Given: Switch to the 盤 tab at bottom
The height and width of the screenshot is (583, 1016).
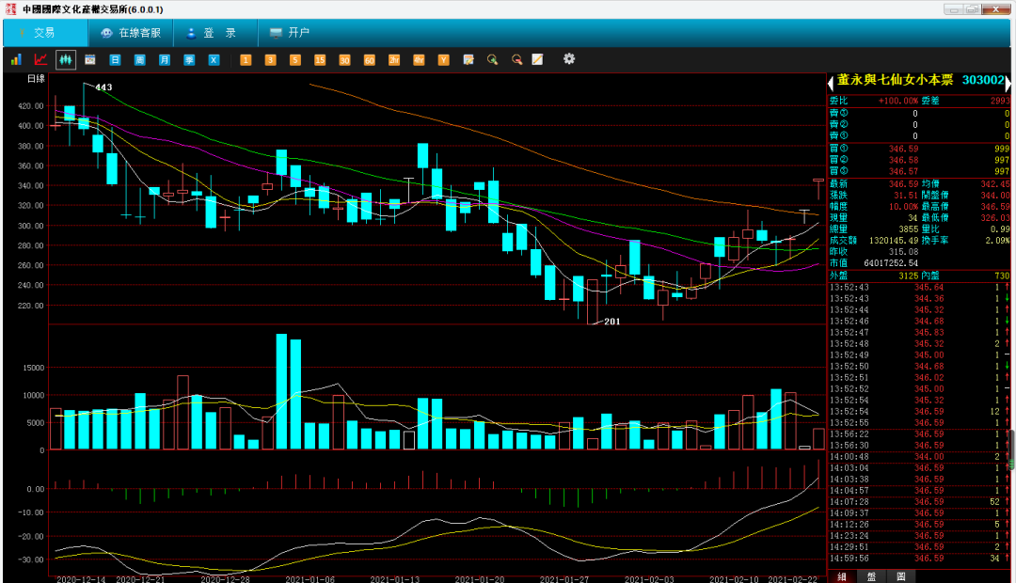Looking at the screenshot, I should pos(871,576).
